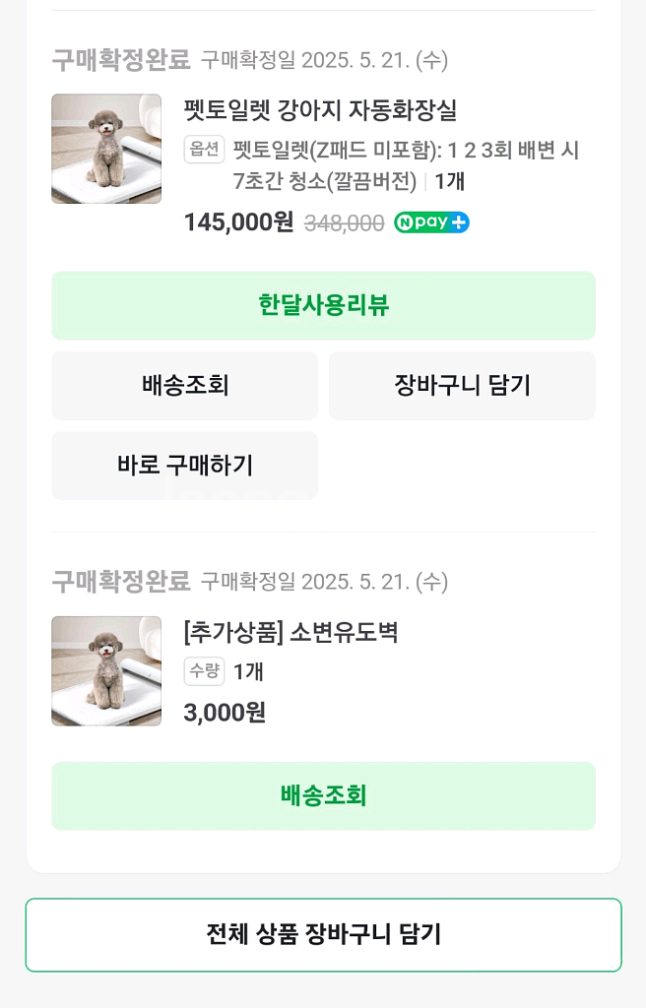Image resolution: width=646 pixels, height=1008 pixels.
Task: Tap 구매확정완료 status above 소변유도벽 item
Action: pos(120,582)
